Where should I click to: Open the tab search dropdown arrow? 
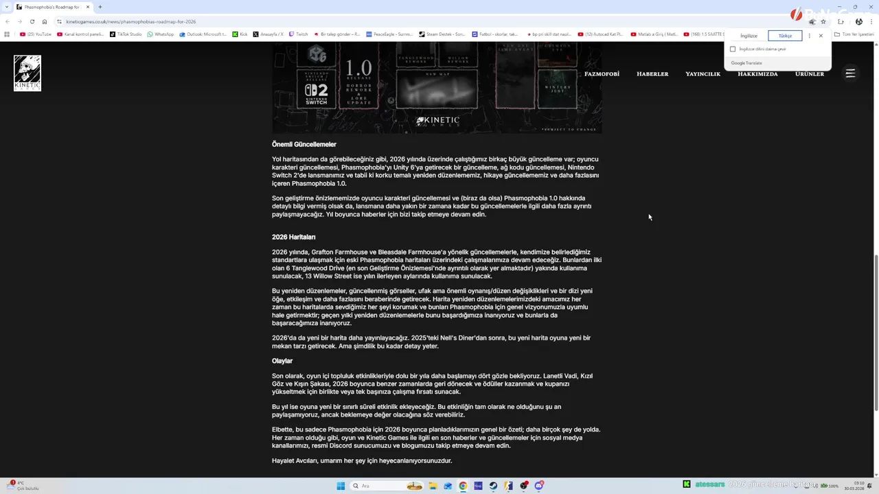pyautogui.click(x=6, y=7)
